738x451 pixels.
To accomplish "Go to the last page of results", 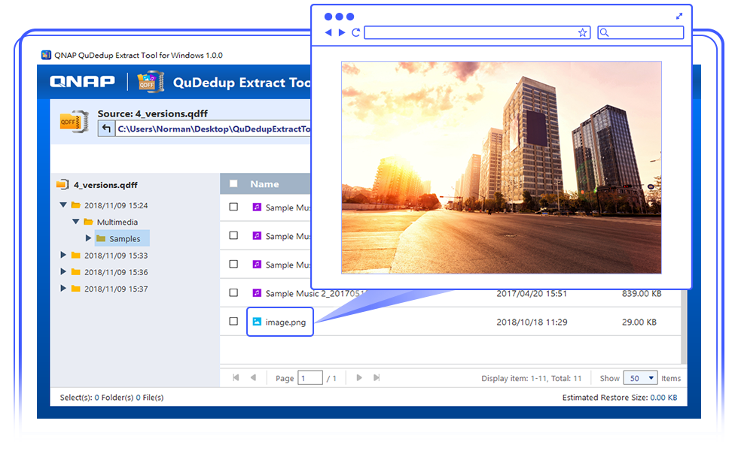I will [x=377, y=378].
